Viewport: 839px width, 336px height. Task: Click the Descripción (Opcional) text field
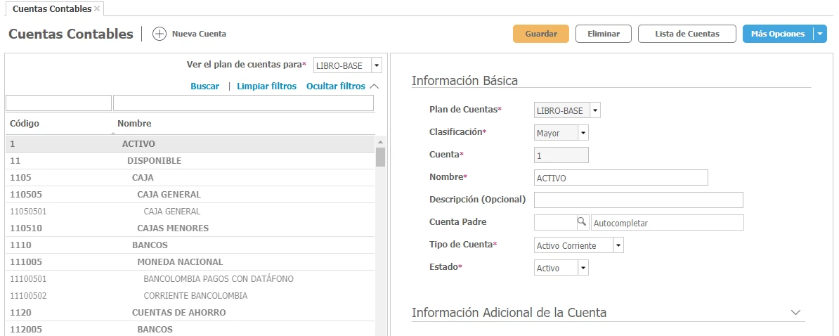tap(638, 200)
